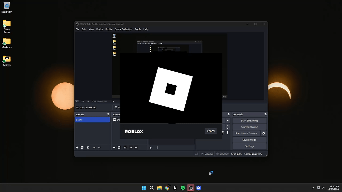This screenshot has width=342, height=192.
Task: Remove scene using Scenes panel trash icon
Action: (82, 148)
